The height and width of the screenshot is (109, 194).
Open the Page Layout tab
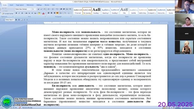point(20,5)
